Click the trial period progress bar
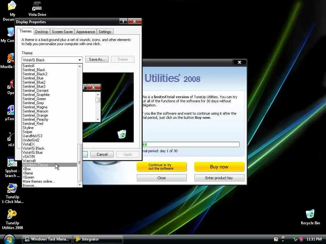Screen dimensions: 326x244 tap(191, 145)
